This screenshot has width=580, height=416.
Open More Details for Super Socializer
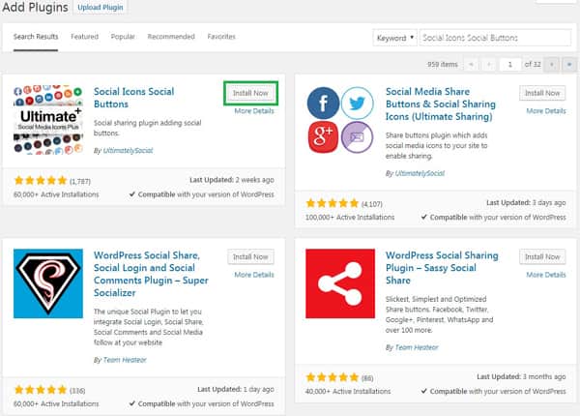[254, 275]
